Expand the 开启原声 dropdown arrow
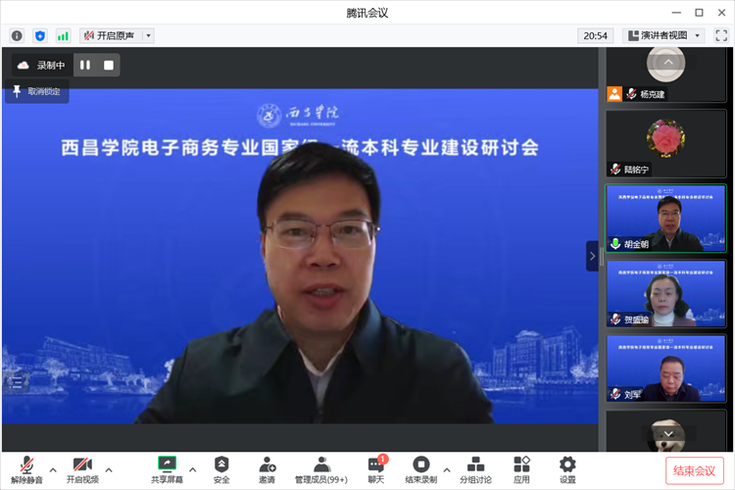Image resolution: width=735 pixels, height=490 pixels. click(149, 35)
